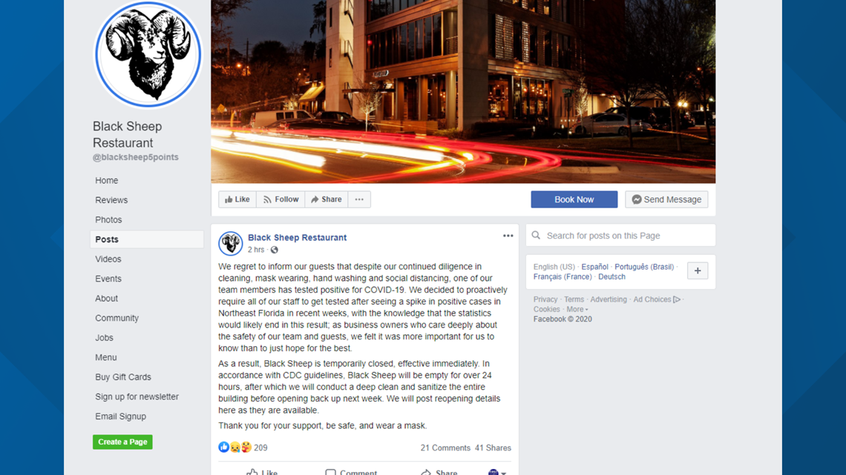Viewport: 846px width, 475px height.
Task: Click the Black Sheep ram profile picture
Action: 148,54
